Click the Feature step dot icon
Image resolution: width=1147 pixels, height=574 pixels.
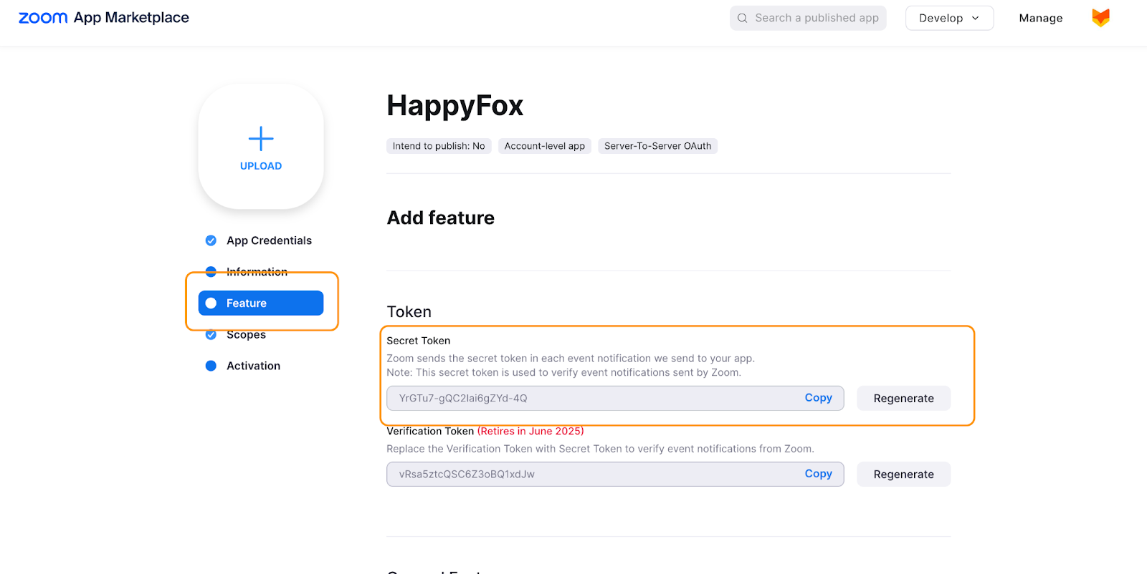coord(211,303)
